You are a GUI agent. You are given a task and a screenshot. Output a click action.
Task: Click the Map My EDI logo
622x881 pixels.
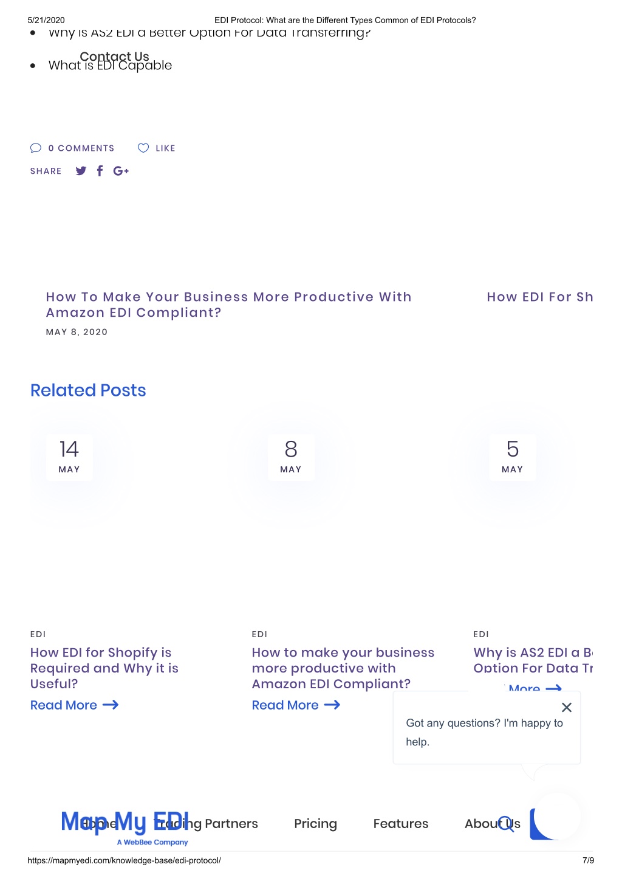pyautogui.click(x=125, y=827)
